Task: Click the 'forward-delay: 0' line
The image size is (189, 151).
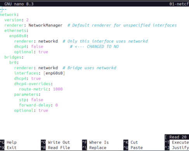Action: click(38, 105)
